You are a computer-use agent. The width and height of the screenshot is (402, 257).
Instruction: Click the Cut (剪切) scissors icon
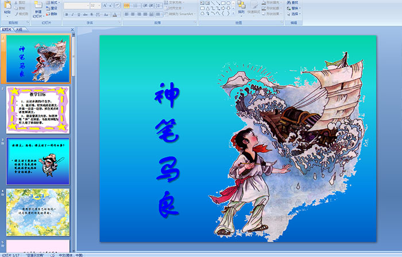[x=17, y=2]
